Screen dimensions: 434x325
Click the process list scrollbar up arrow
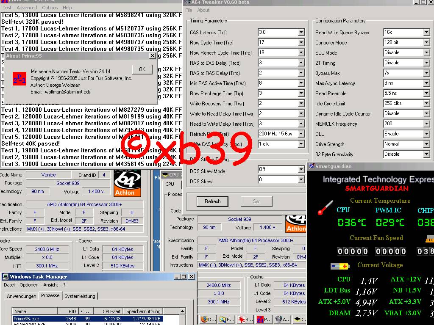pos(182,311)
